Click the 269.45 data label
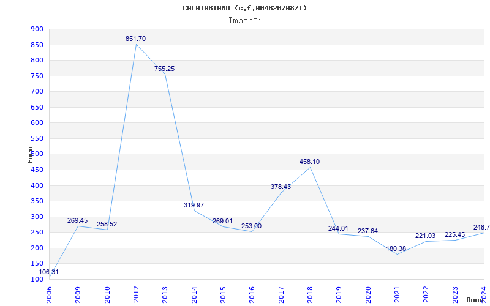The width and height of the screenshot is (490, 306). (78, 221)
